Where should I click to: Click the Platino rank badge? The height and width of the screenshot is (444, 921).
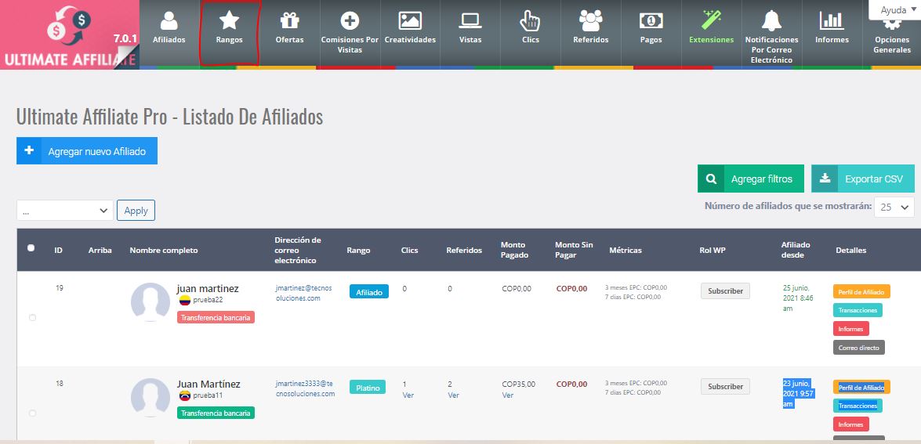click(368, 388)
